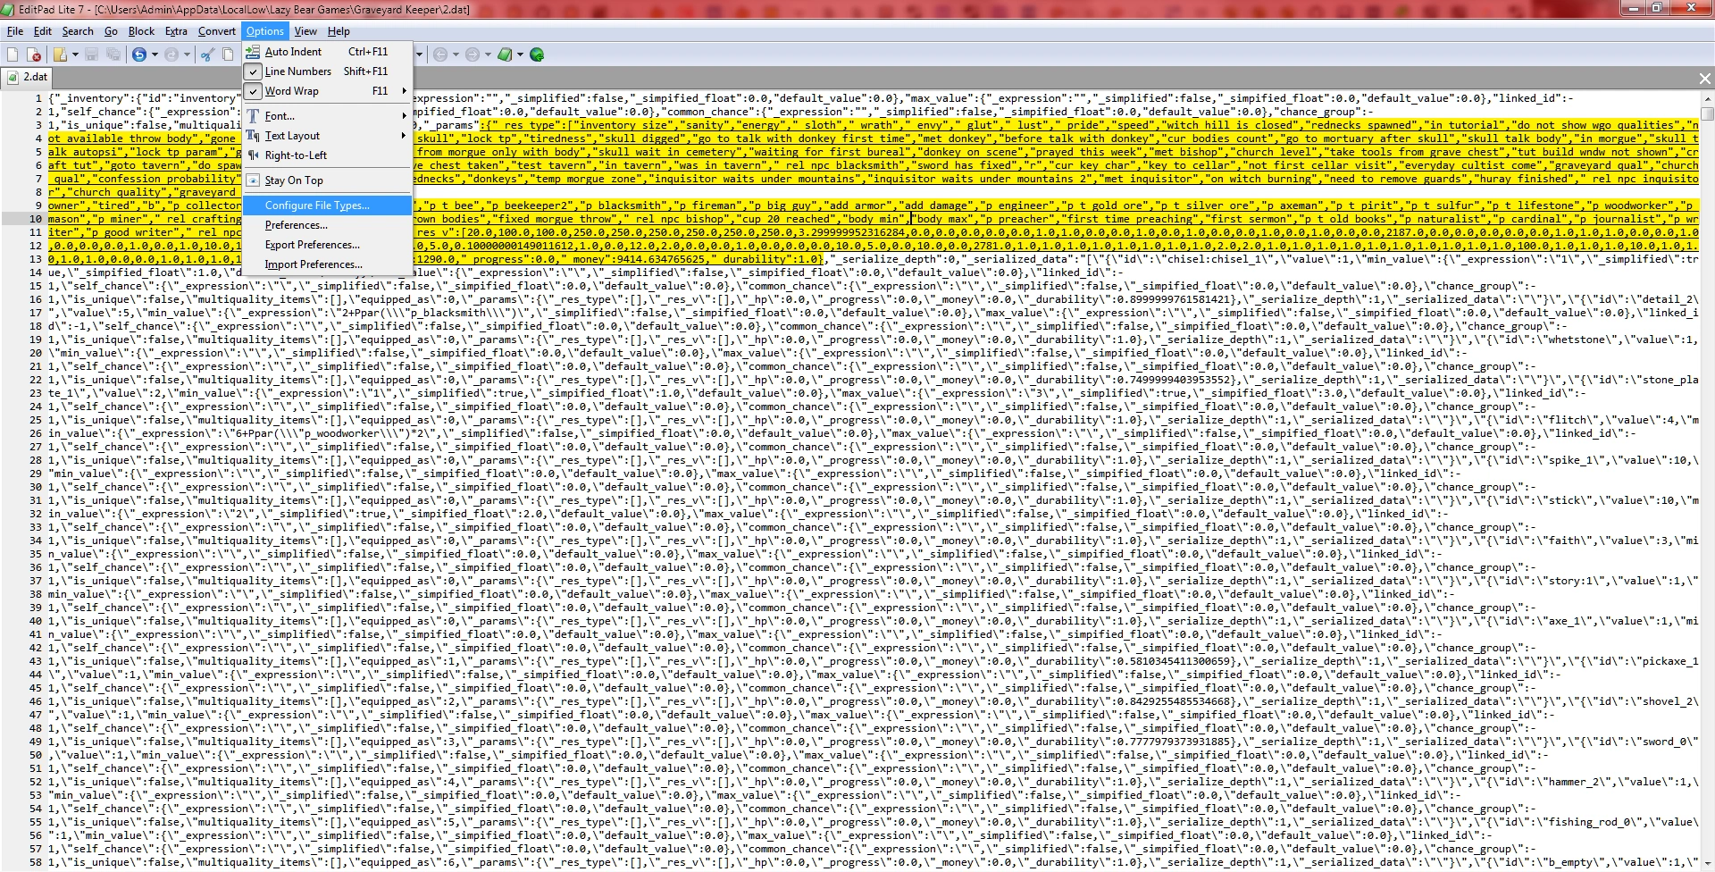Toggle Stay On Top for the window
1715x872 pixels.
(327, 180)
